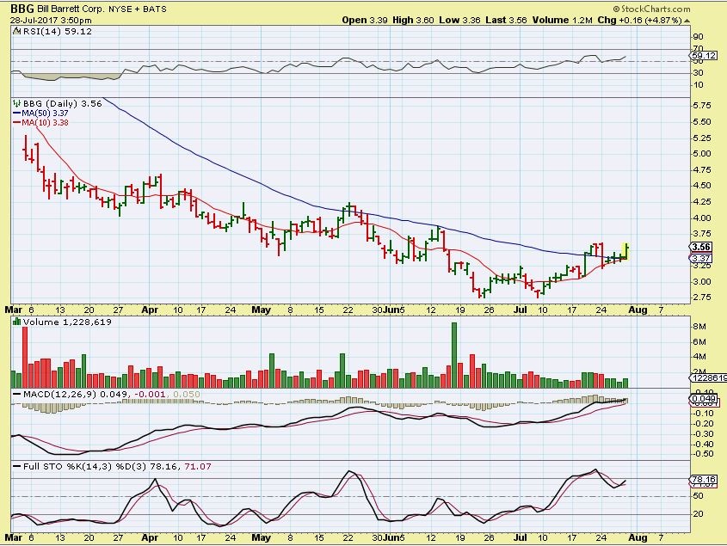Click the 1228619 volume tag on right axis
The height and width of the screenshot is (546, 727).
[707, 378]
